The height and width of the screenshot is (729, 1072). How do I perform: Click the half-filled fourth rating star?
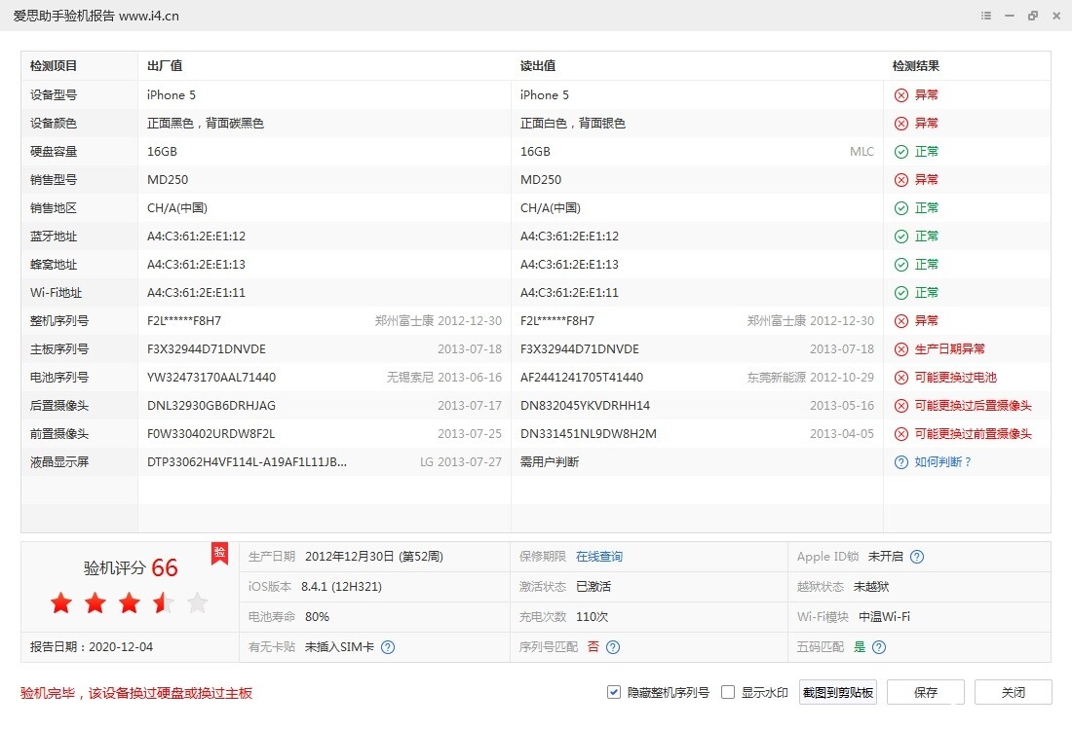164,602
